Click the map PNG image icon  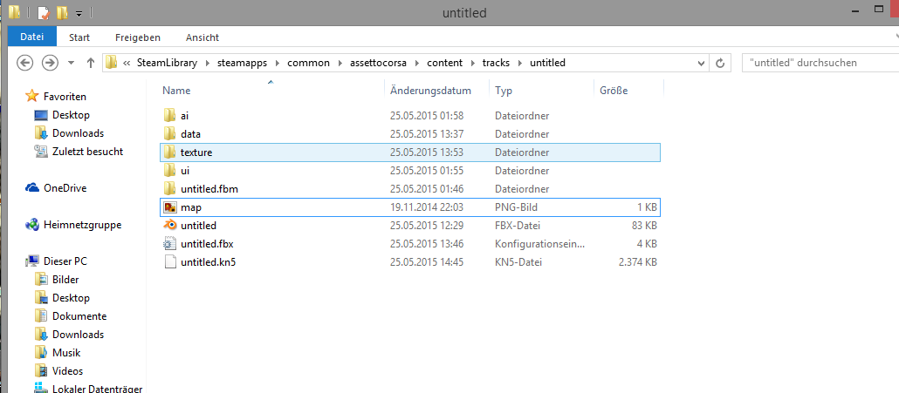pyautogui.click(x=169, y=207)
